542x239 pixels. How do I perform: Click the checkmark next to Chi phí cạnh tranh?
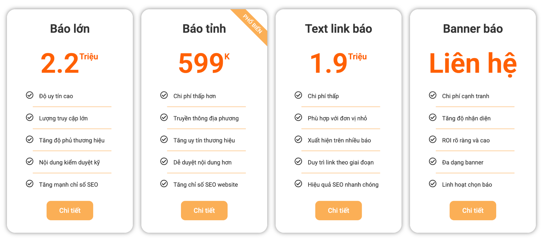coord(433,95)
